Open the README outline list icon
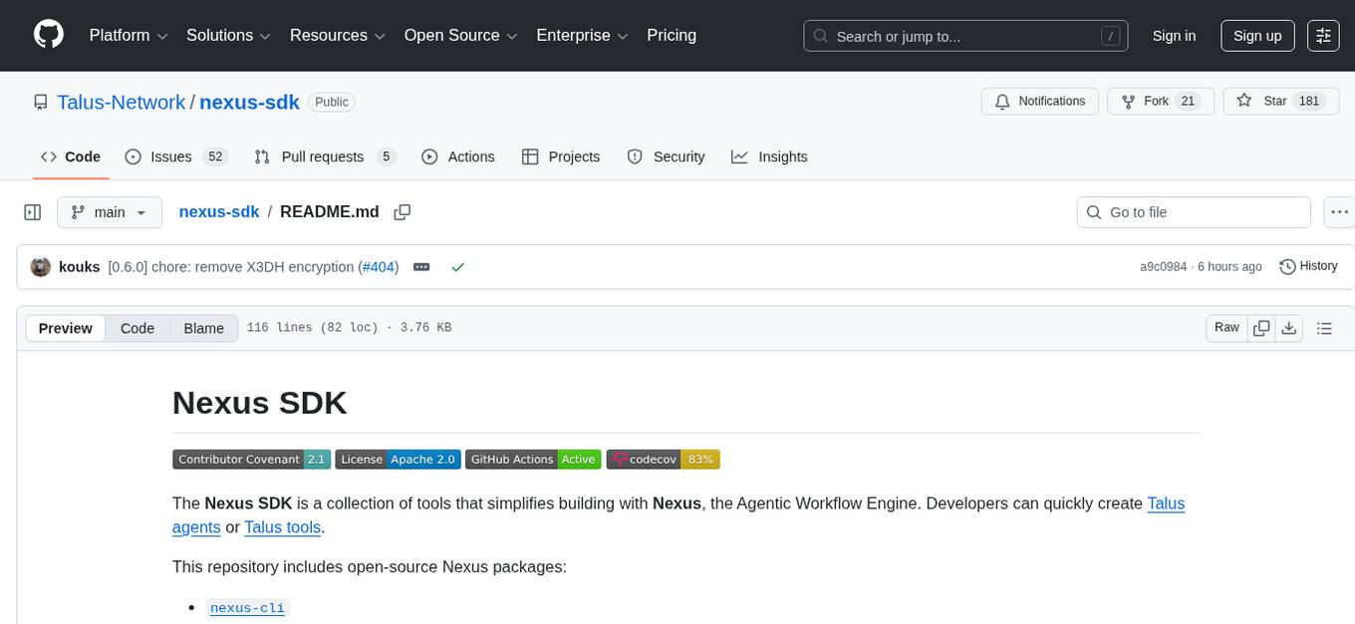The image size is (1355, 624). (x=1325, y=327)
